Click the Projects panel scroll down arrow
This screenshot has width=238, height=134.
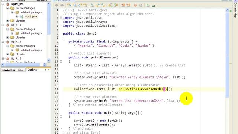49,60
